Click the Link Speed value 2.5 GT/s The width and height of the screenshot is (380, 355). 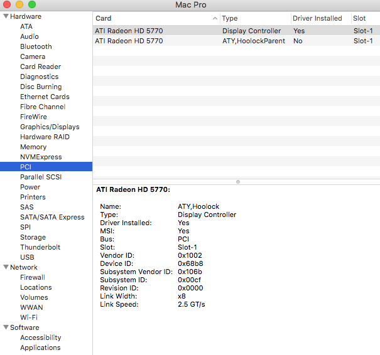click(191, 304)
